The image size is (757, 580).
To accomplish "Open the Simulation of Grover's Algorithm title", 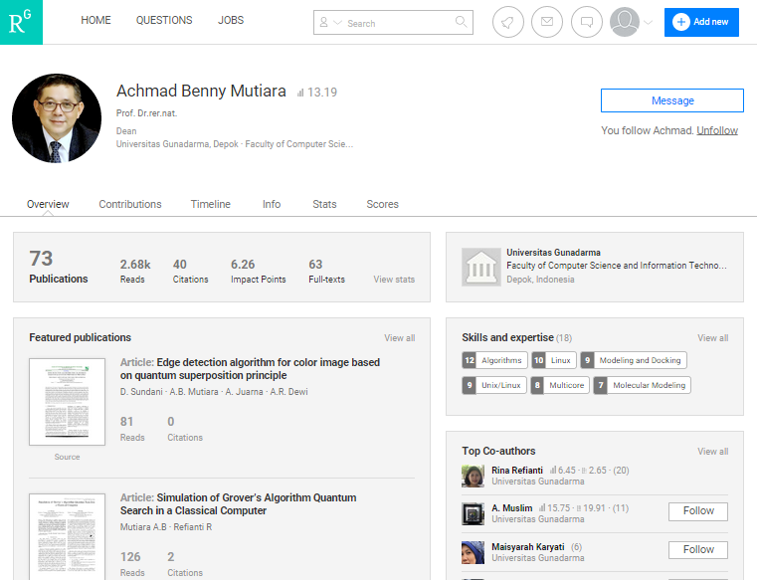I will (239, 504).
